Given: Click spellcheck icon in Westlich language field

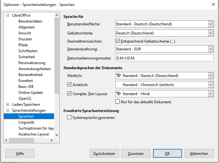Looking at the screenshot, I should [x=119, y=75].
